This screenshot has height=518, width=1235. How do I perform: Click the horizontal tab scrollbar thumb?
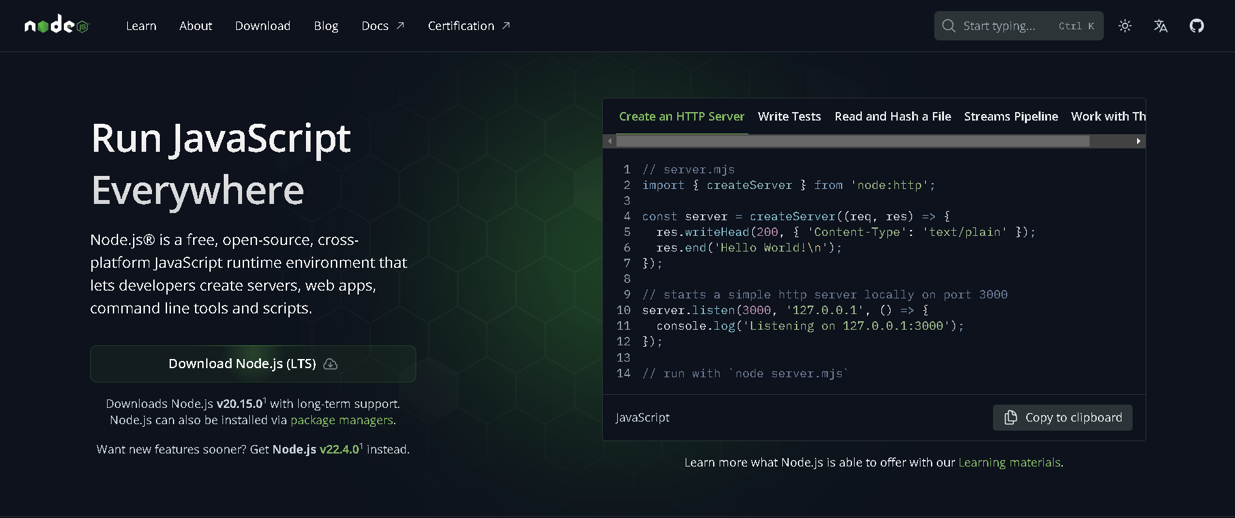853,141
